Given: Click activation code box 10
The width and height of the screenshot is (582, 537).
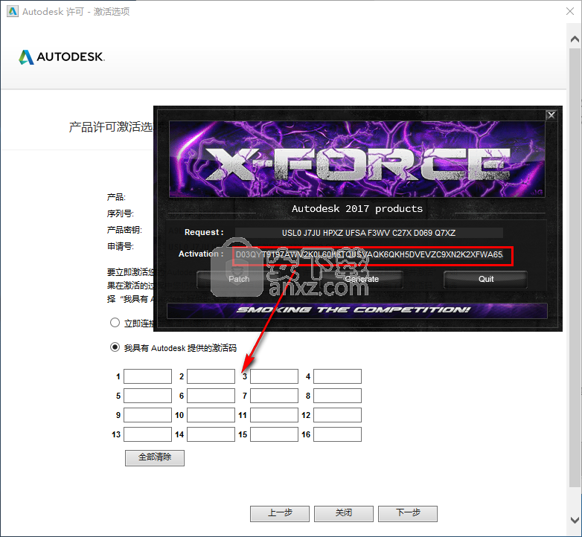Looking at the screenshot, I should coord(211,415).
